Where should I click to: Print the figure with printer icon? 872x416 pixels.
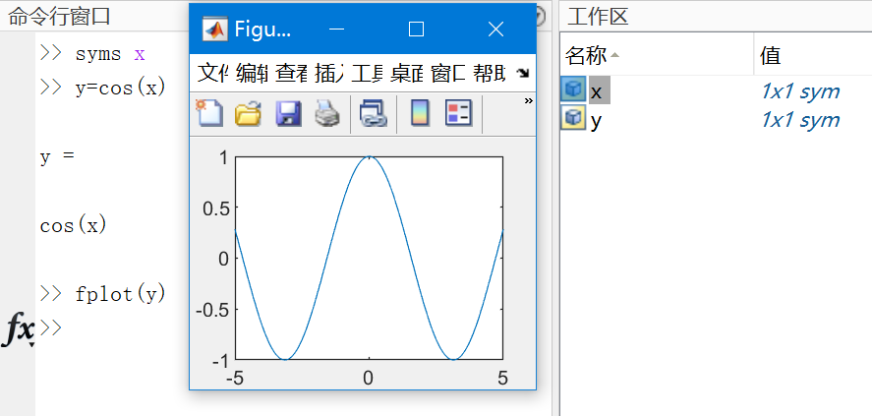(x=327, y=114)
